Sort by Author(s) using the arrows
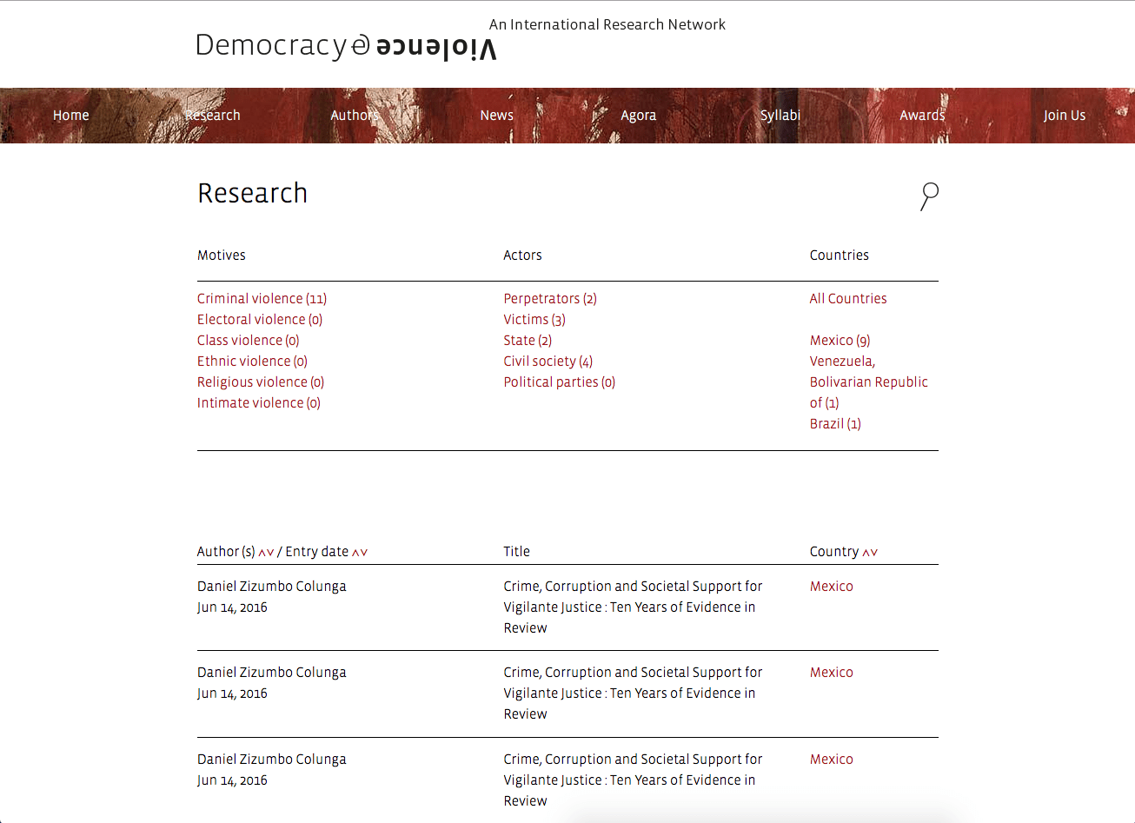 click(266, 552)
